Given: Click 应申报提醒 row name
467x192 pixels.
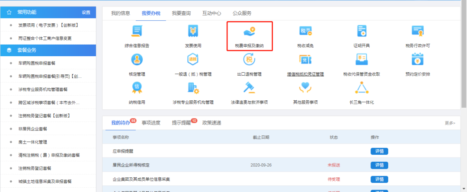Looking at the screenshot, I should click(123, 151).
